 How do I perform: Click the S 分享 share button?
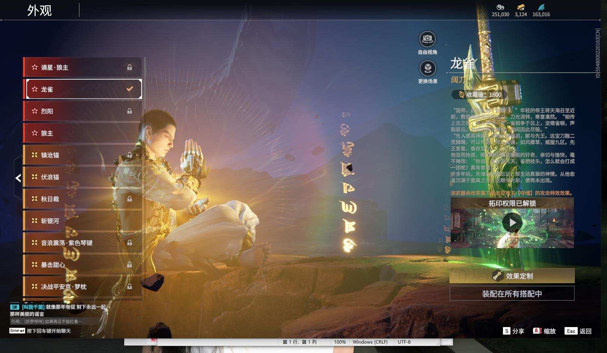coord(513,331)
